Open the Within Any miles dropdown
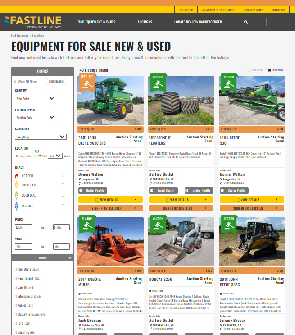The width and height of the screenshot is (295, 335). point(55,156)
